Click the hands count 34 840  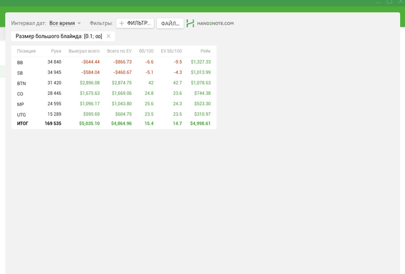pos(54,62)
